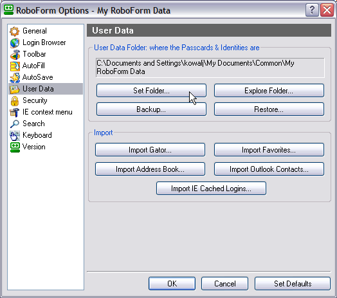Select User Data in sidebar
337x298 pixels.
click(x=38, y=89)
